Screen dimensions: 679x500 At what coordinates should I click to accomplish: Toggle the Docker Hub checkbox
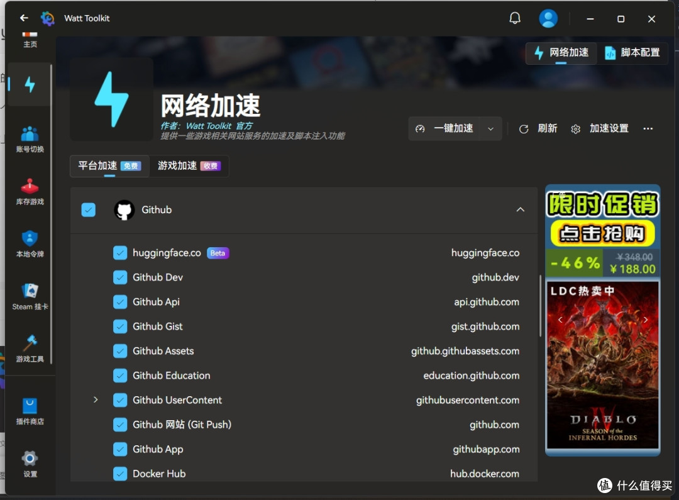click(120, 474)
